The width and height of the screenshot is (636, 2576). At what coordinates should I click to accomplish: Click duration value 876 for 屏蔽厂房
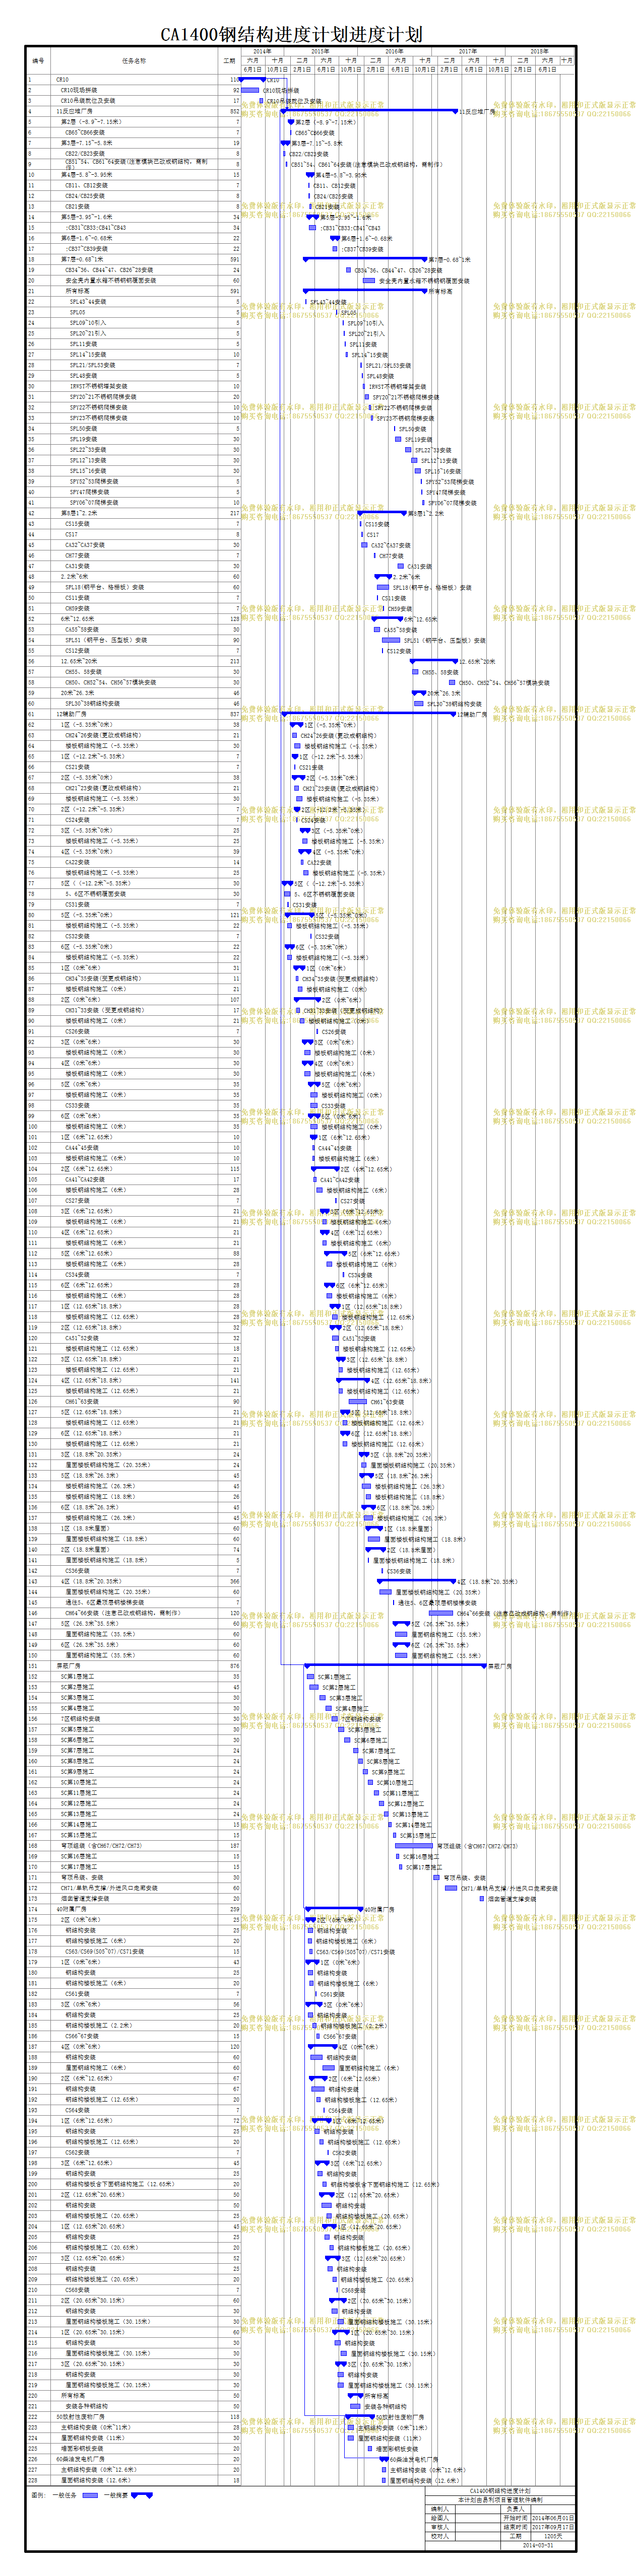click(x=235, y=1667)
